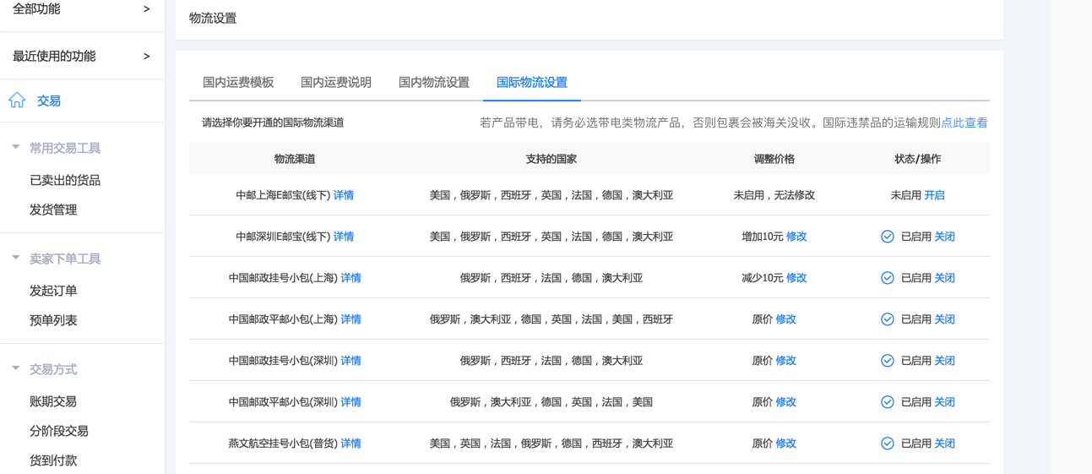Screen dimensions: 1092x474
Task: Open 货到付款 menu item
Action: click(53, 460)
